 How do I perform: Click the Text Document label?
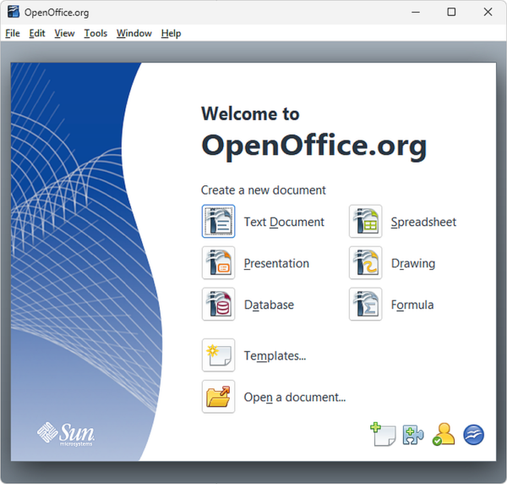284,222
